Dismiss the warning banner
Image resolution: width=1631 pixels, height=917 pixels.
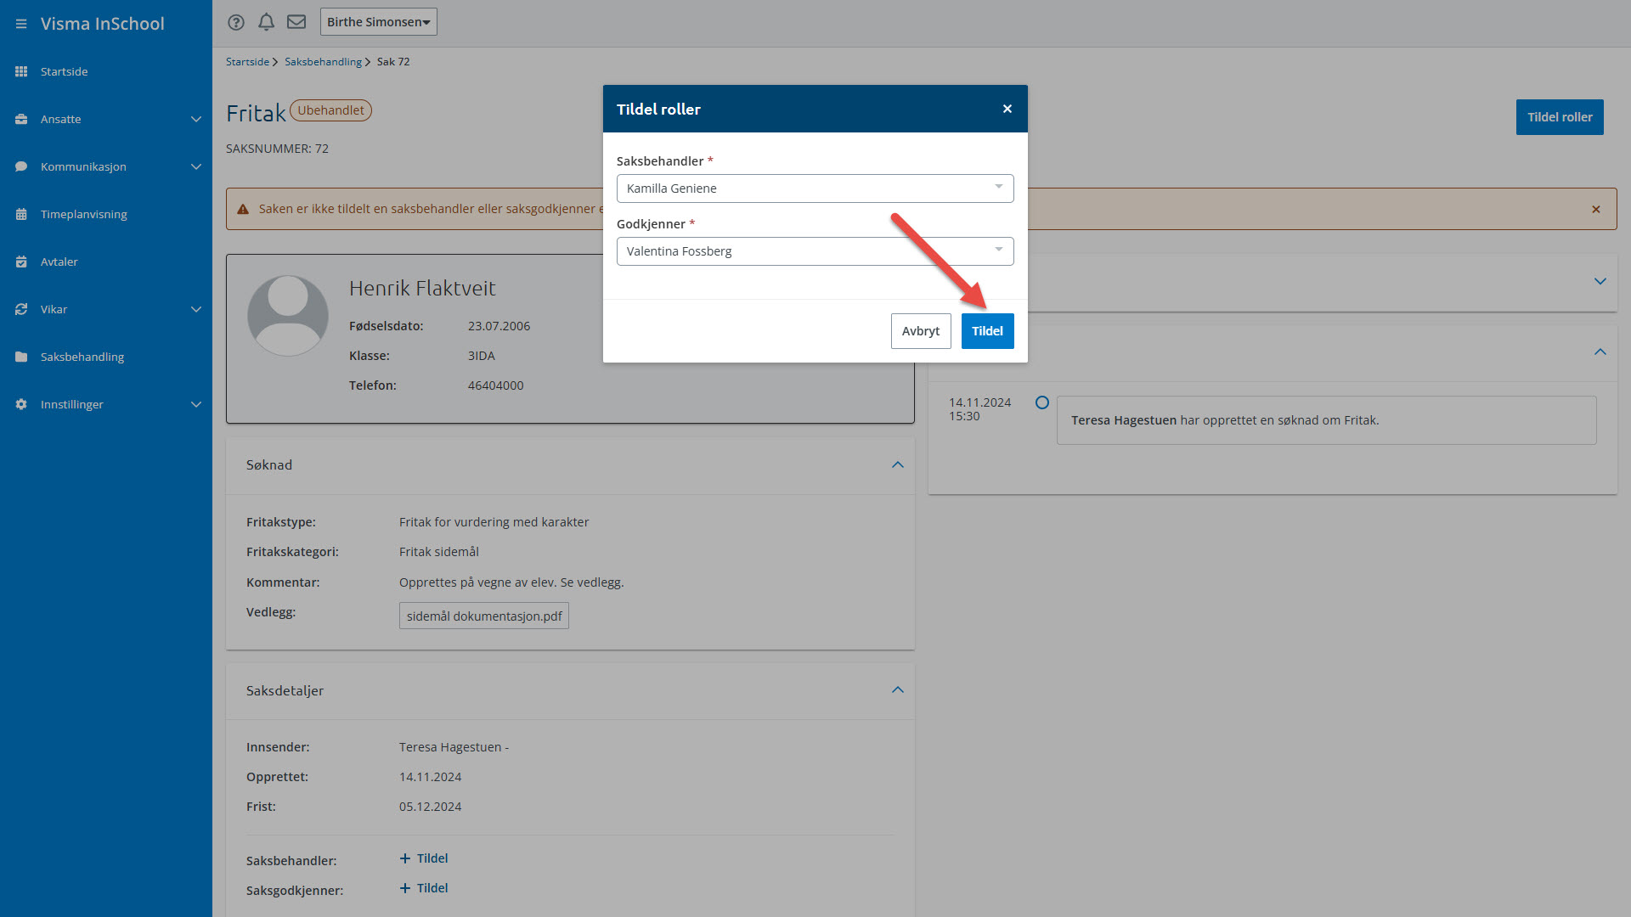click(1596, 209)
